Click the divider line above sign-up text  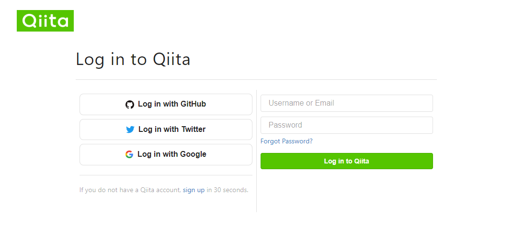[166, 175]
